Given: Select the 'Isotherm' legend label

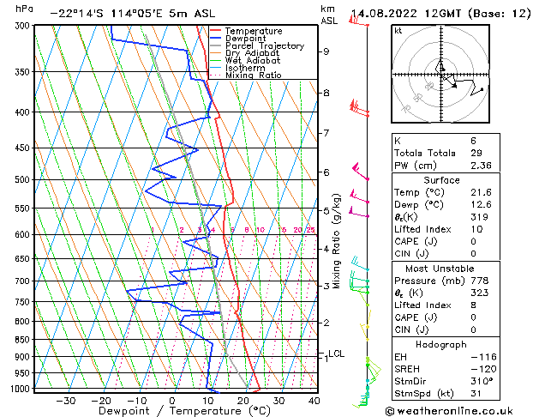Looking at the screenshot, I should [245, 68].
